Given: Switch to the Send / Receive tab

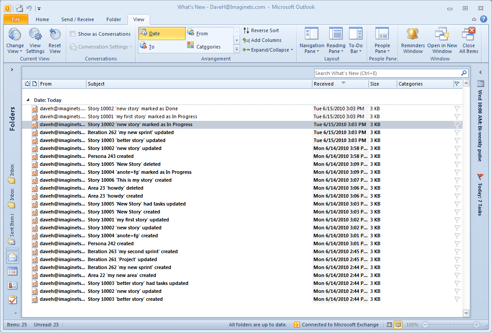Looking at the screenshot, I should coord(78,19).
